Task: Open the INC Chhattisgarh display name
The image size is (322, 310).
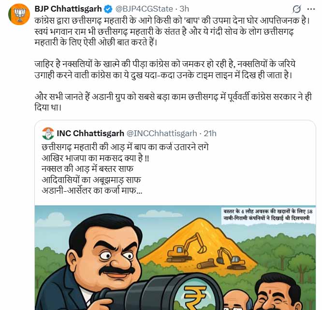Action: coord(90,133)
